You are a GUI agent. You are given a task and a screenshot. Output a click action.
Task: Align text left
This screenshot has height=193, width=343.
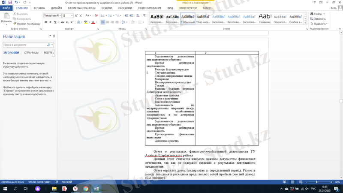point(103,22)
